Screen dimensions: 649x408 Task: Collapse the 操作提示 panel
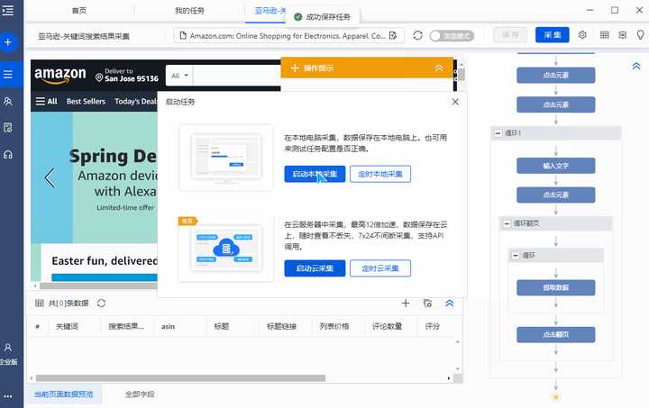click(439, 68)
